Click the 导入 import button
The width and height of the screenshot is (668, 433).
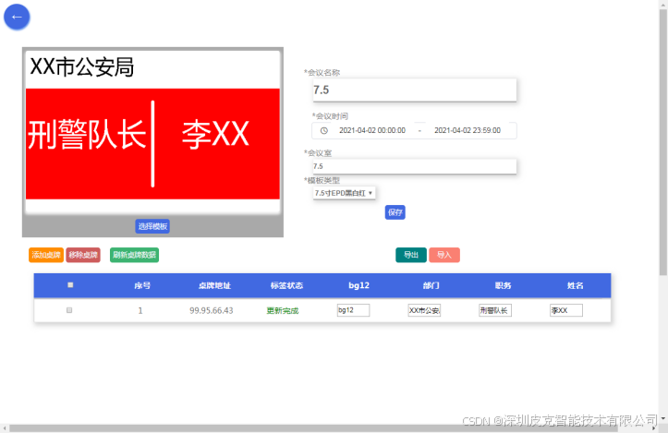tap(444, 255)
